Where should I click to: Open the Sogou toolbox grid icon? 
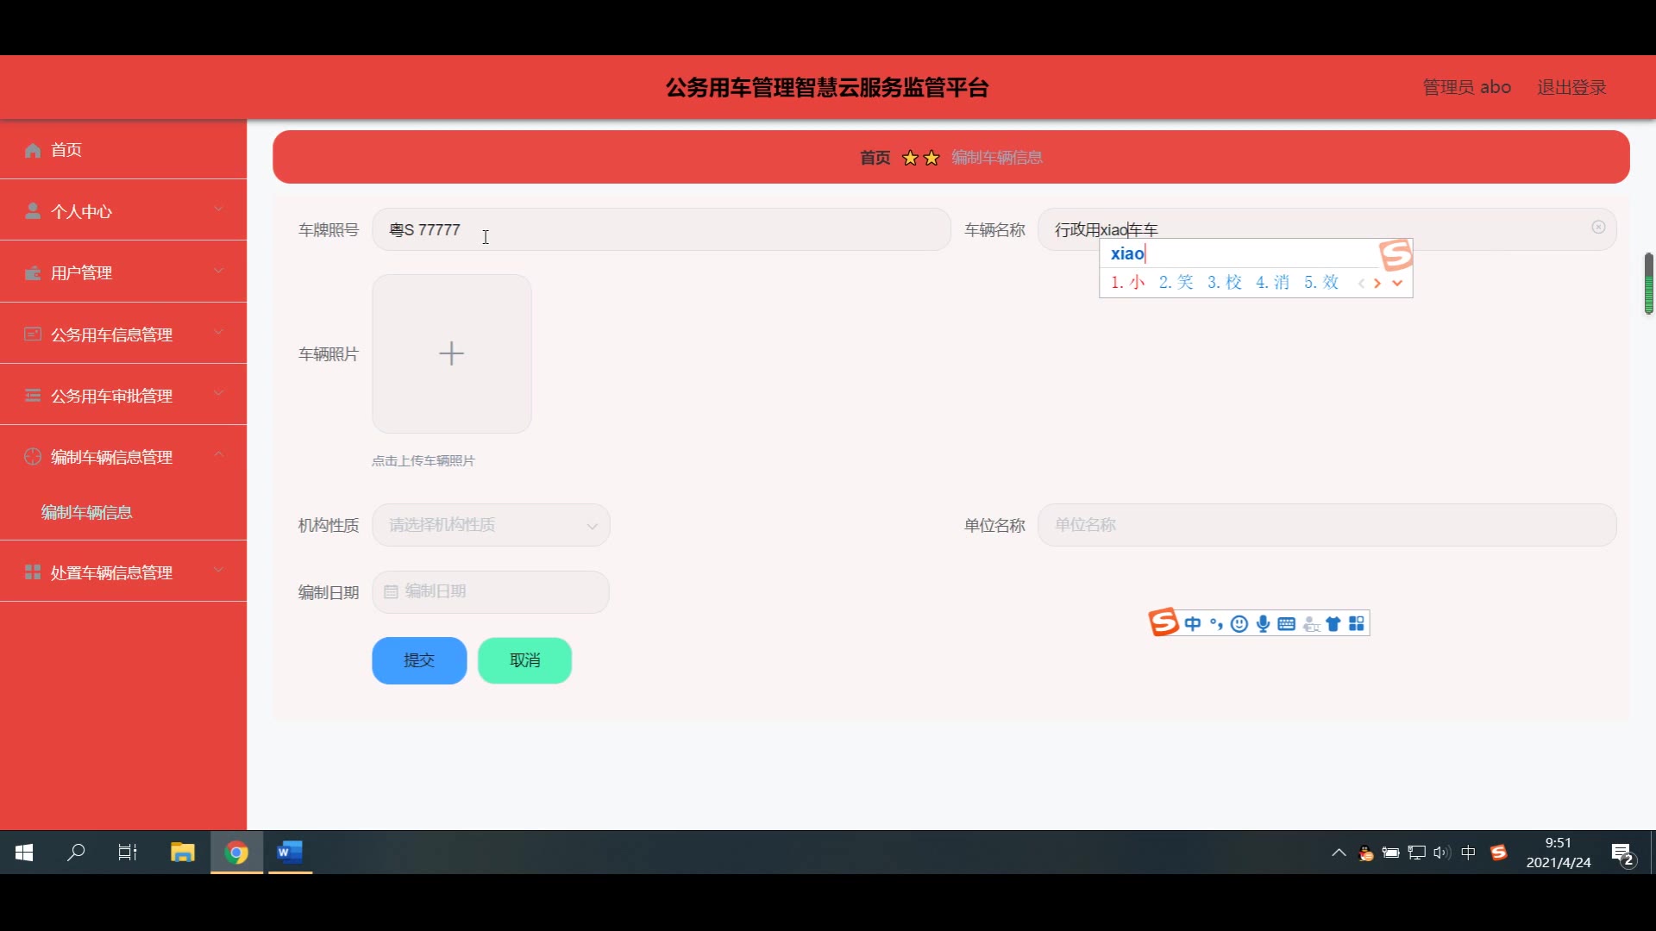pyautogui.click(x=1357, y=624)
